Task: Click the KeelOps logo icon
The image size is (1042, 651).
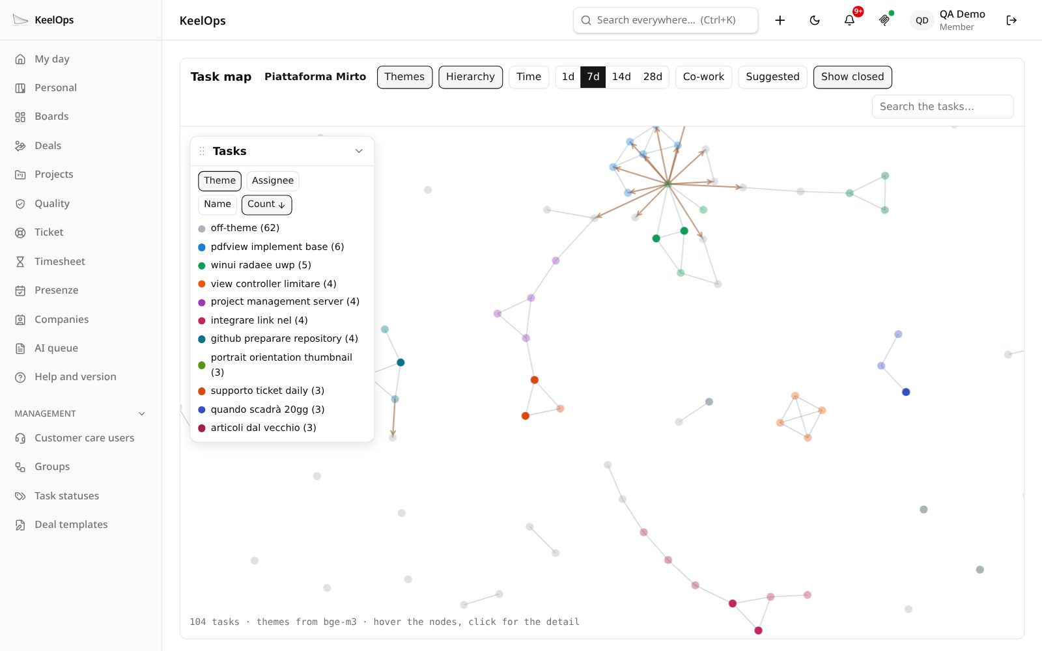Action: (20, 20)
